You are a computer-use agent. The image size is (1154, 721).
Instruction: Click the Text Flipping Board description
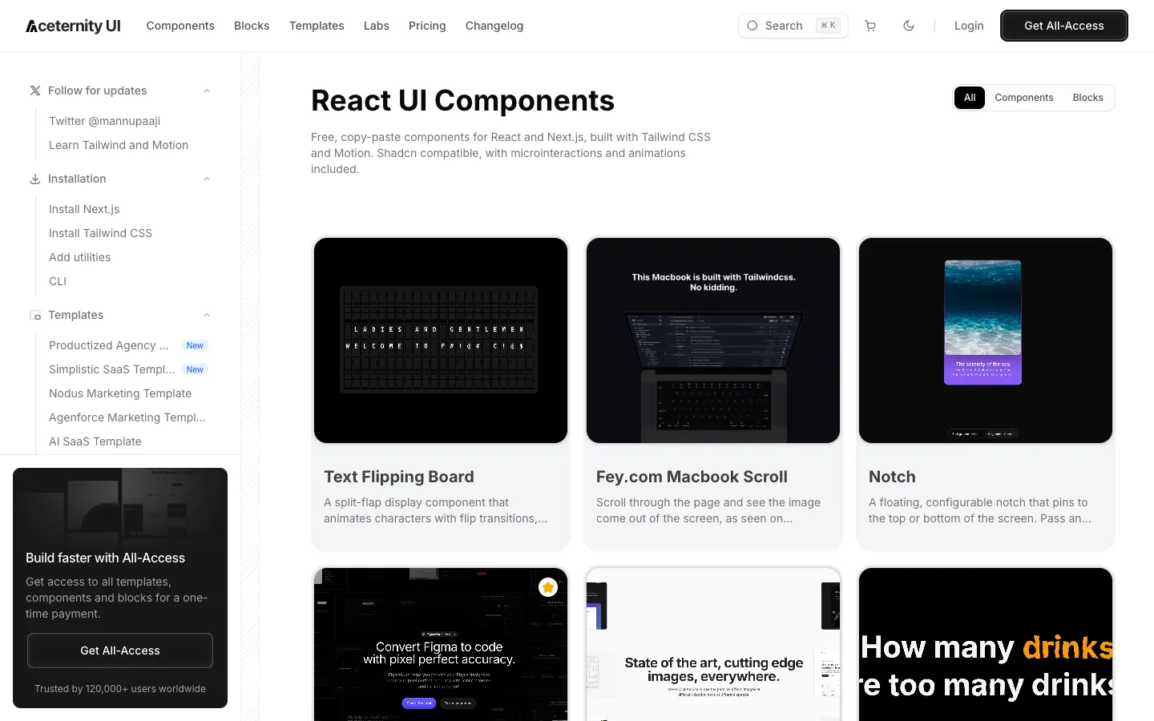[x=435, y=510]
